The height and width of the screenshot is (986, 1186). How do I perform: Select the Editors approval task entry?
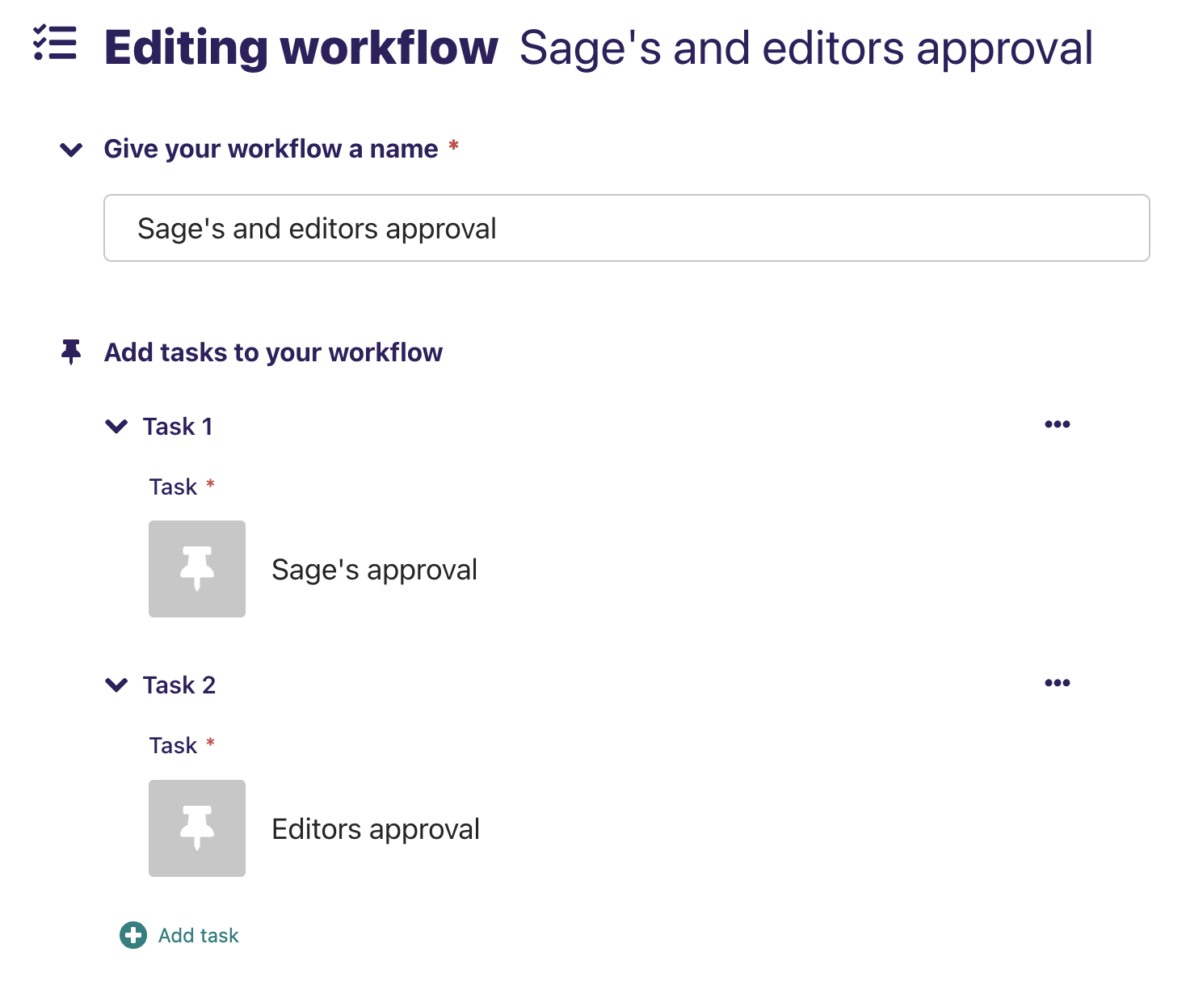(x=376, y=828)
